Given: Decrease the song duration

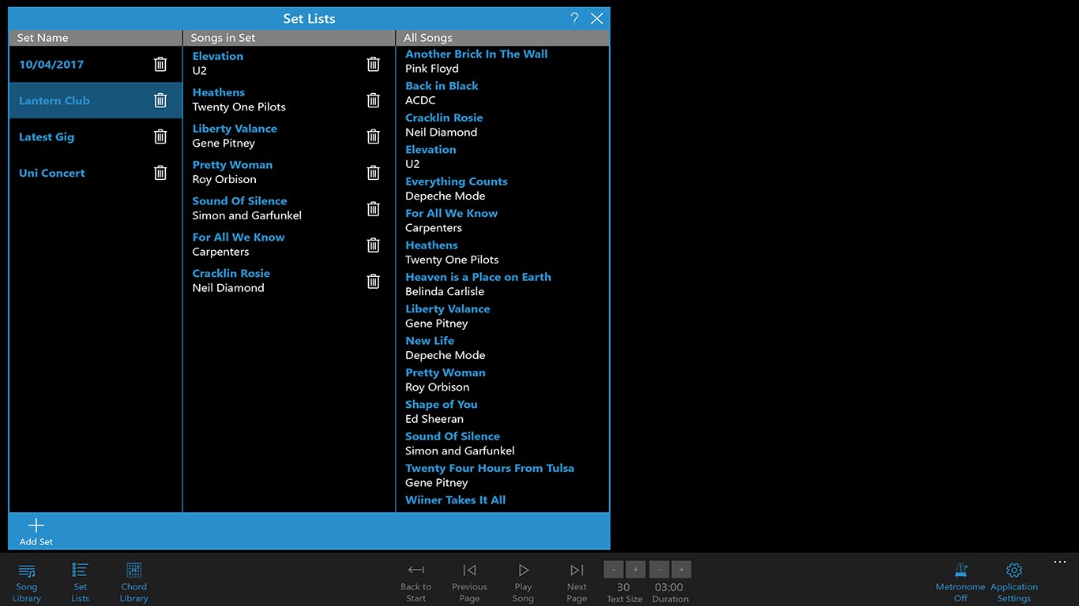Looking at the screenshot, I should tap(659, 569).
